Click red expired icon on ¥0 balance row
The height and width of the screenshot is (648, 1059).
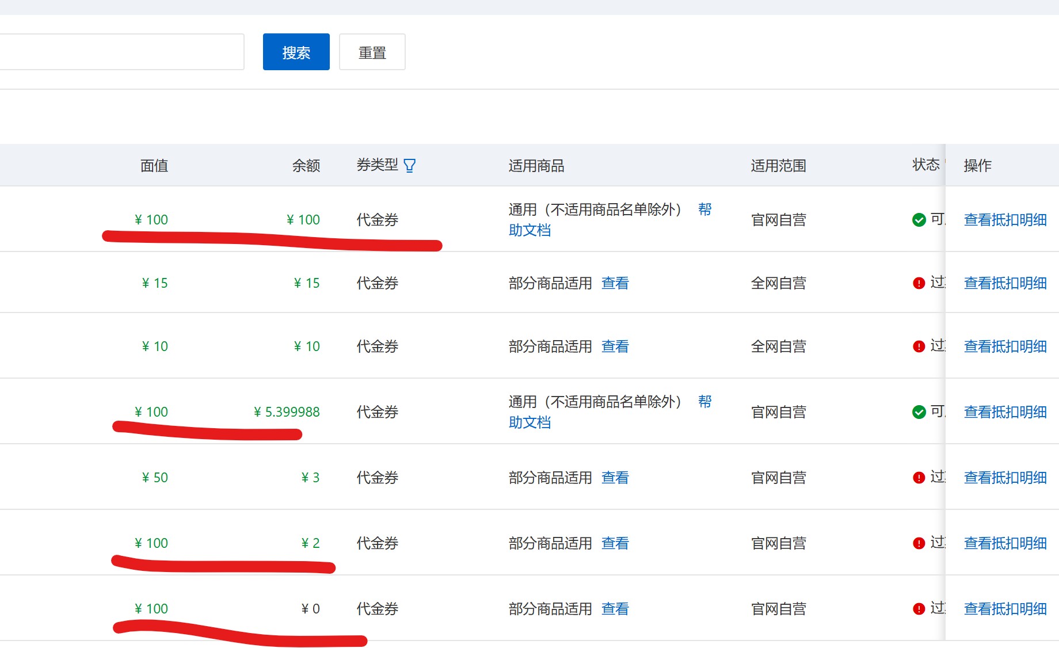point(919,609)
